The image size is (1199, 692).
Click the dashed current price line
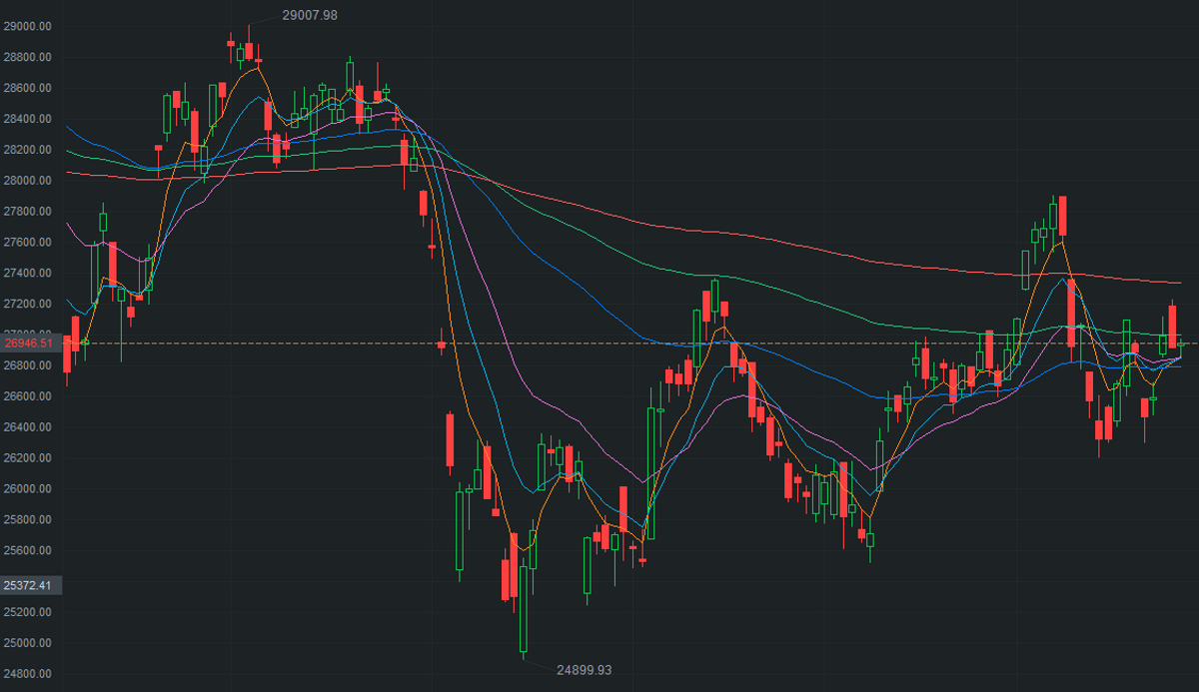630,344
